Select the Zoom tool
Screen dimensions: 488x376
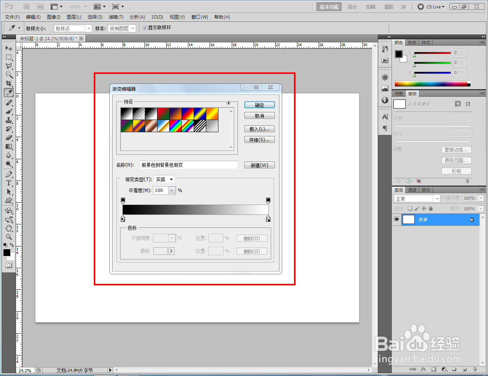9,237
